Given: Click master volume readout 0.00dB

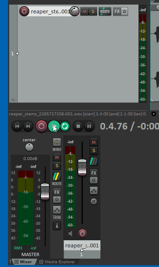Looking at the screenshot, I should coord(30,158).
